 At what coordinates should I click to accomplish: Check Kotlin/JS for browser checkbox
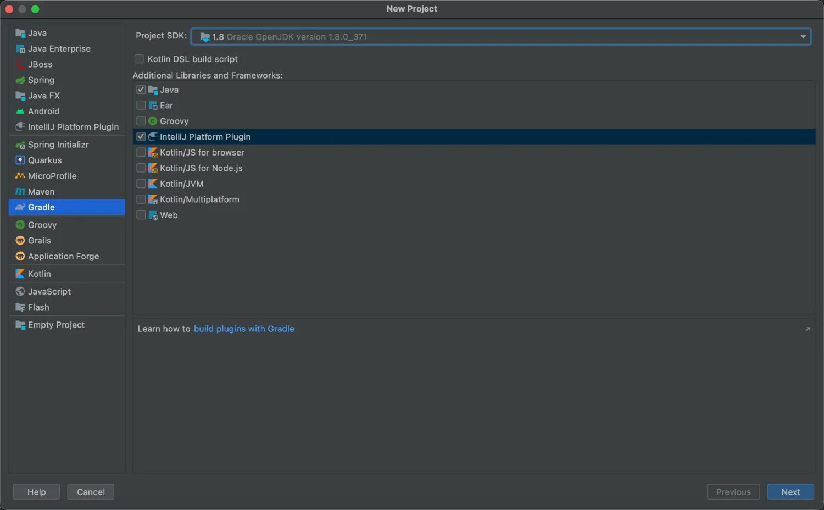[x=141, y=152]
